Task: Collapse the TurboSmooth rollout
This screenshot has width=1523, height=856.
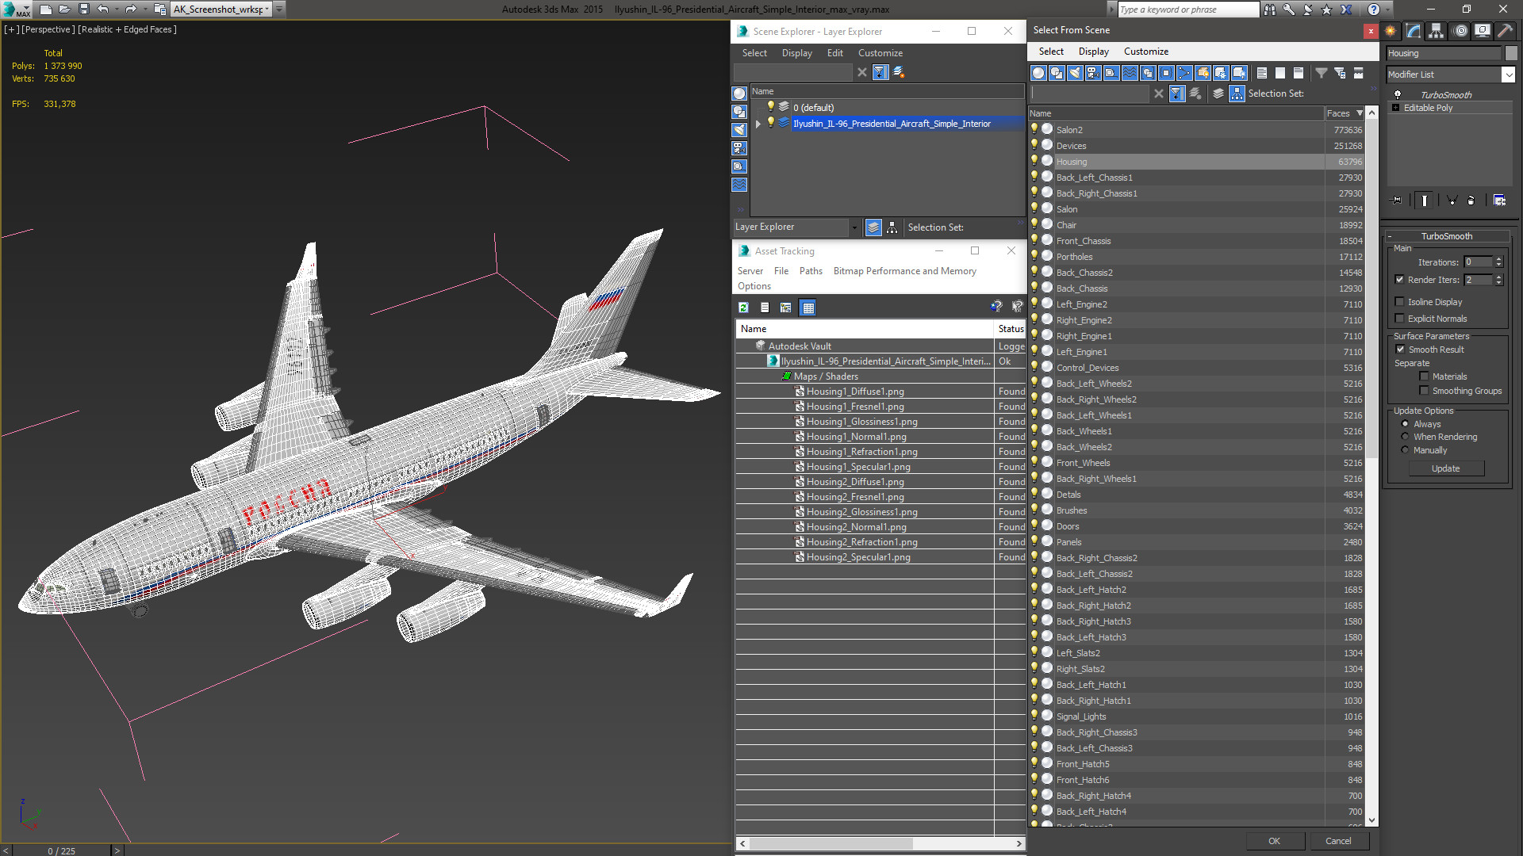Action: (1390, 236)
